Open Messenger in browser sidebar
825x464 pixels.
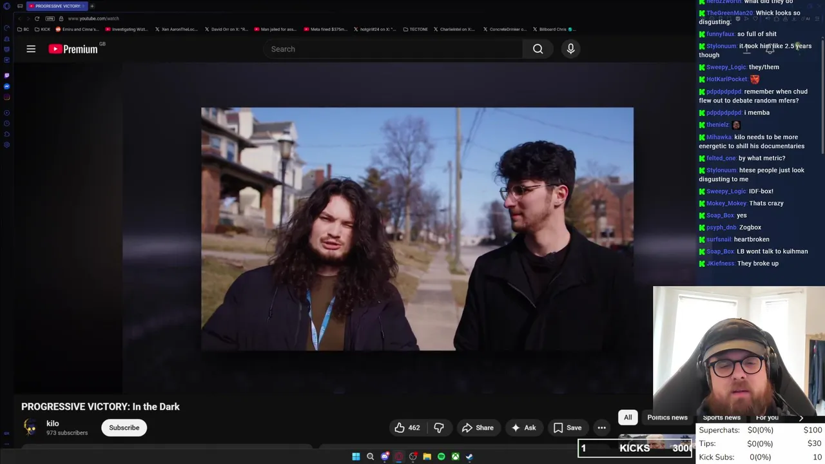click(x=6, y=86)
